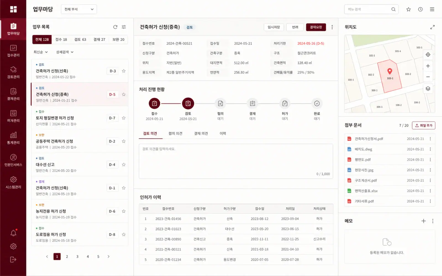Favorite the 토지 형질변경 허가 신청 item
The height and width of the screenshot is (276, 442).
(124, 118)
